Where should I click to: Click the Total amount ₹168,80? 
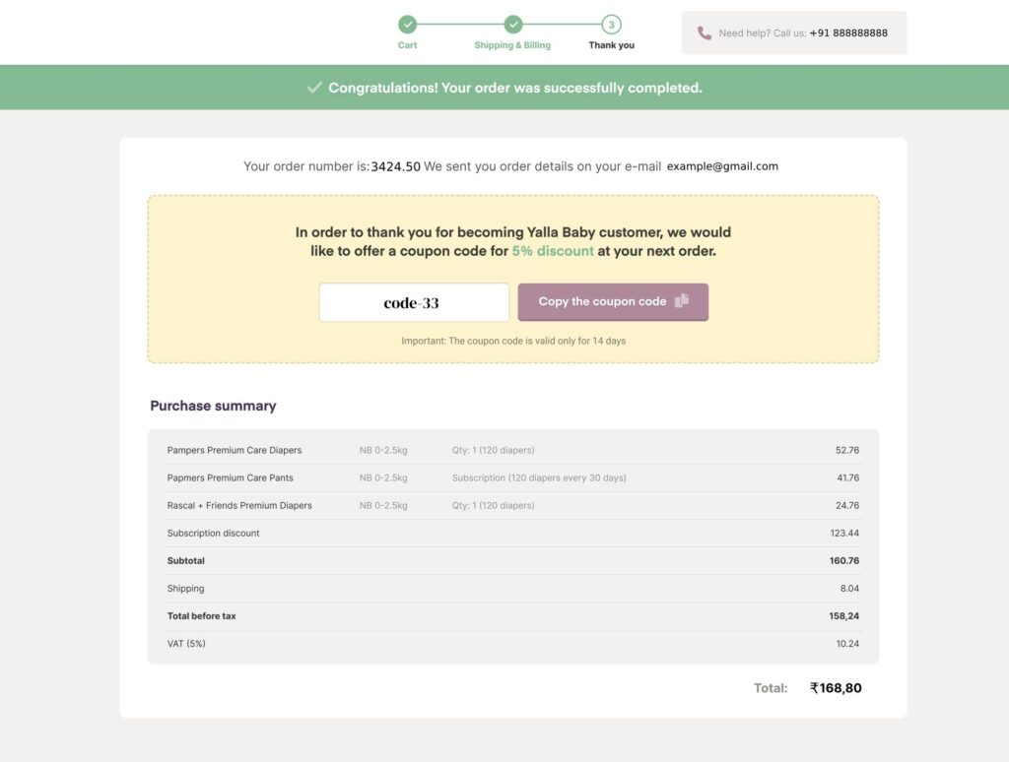point(836,688)
